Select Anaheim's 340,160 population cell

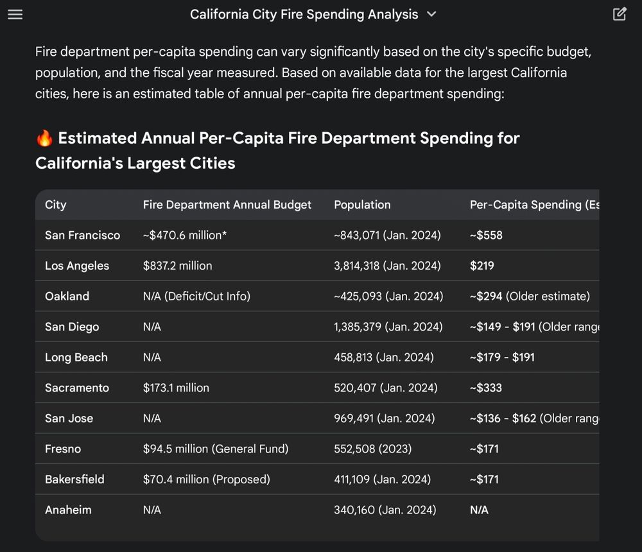click(x=385, y=510)
